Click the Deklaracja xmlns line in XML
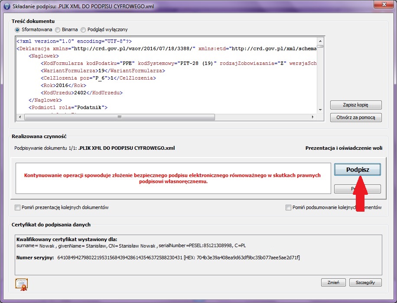This screenshot has width=397, height=303. click(166, 48)
